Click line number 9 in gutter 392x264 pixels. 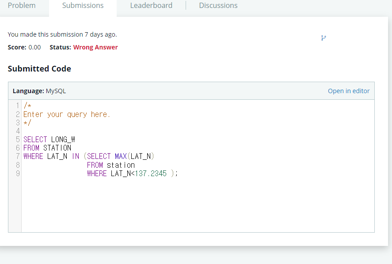click(x=18, y=173)
